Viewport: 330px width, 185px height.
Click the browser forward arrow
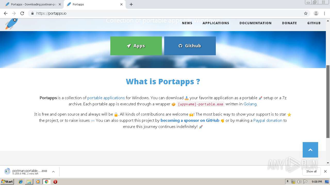[14, 13]
